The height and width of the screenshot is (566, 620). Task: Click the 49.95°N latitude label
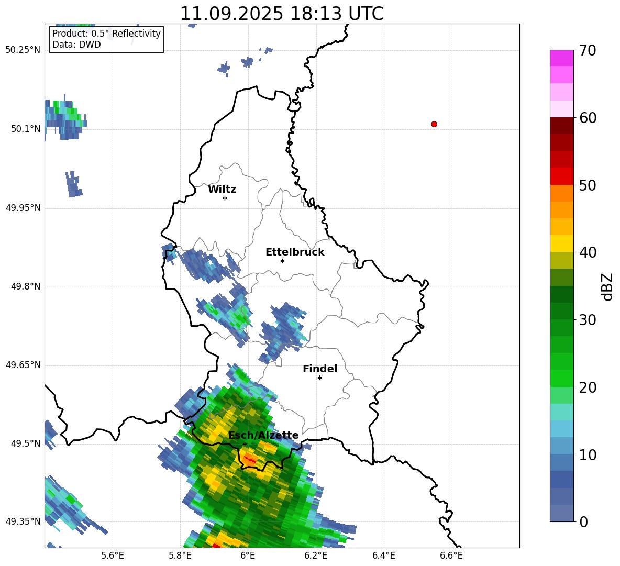click(x=23, y=207)
